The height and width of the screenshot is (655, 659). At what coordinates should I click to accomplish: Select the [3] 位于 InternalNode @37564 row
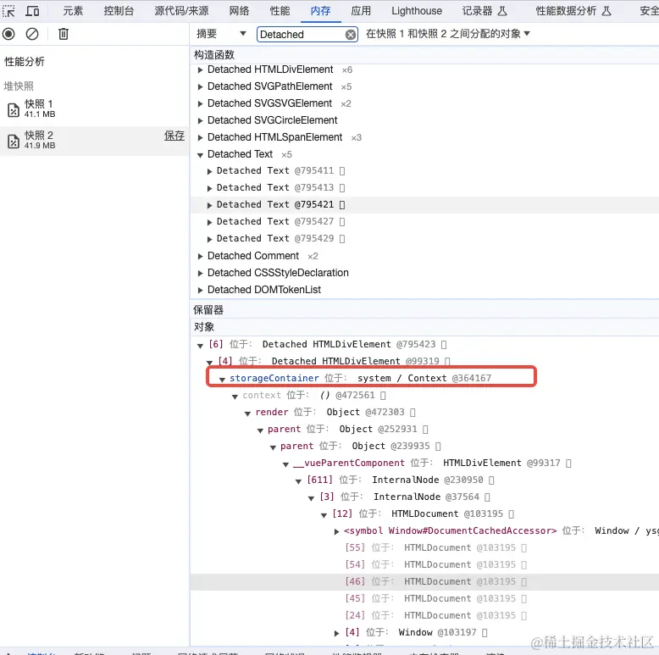(424, 497)
